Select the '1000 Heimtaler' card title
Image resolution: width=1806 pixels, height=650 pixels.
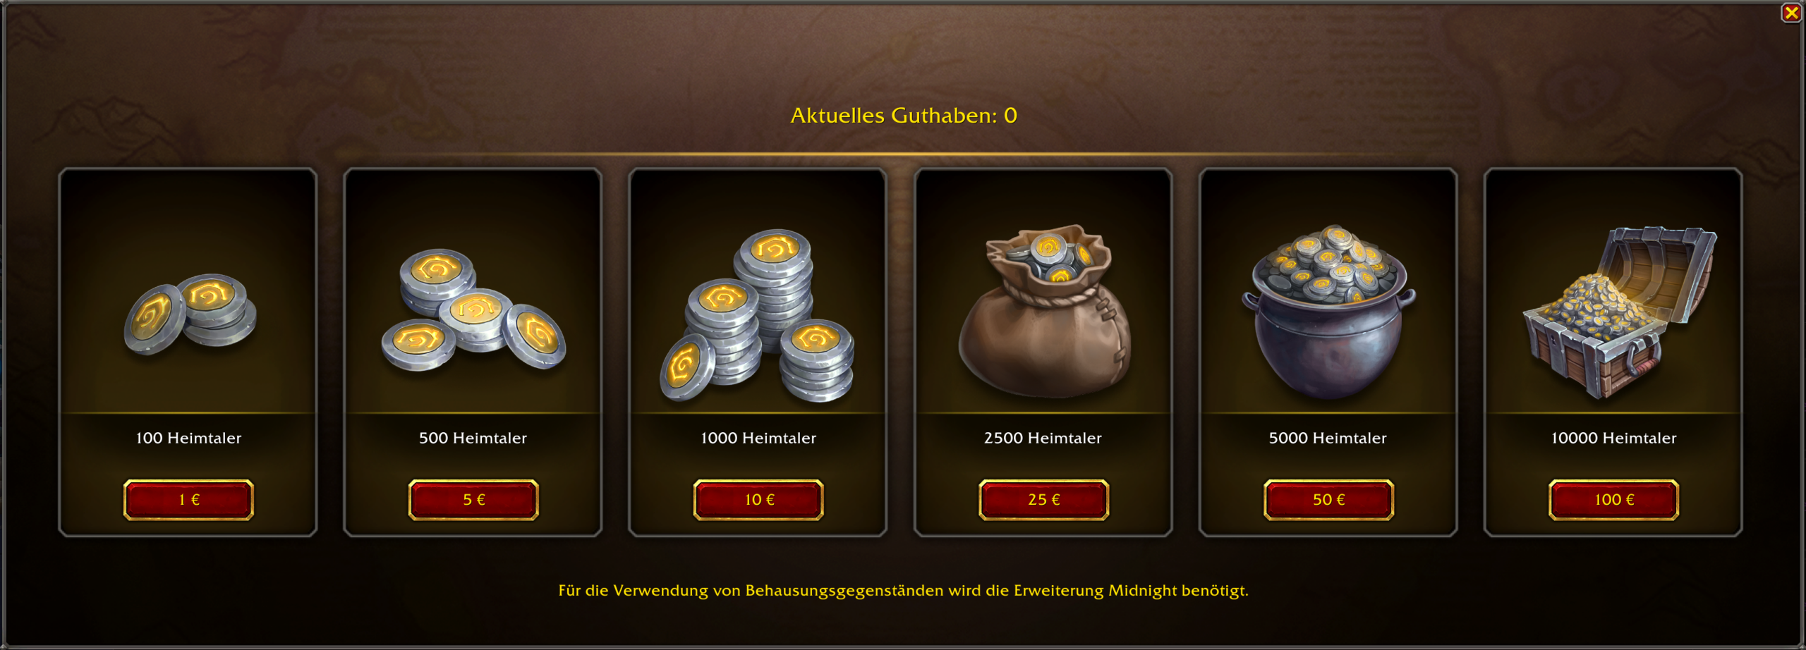pyautogui.click(x=758, y=438)
